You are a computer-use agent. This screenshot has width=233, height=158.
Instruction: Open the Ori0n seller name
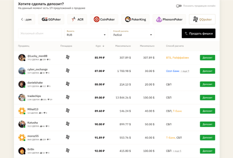coord(31,149)
